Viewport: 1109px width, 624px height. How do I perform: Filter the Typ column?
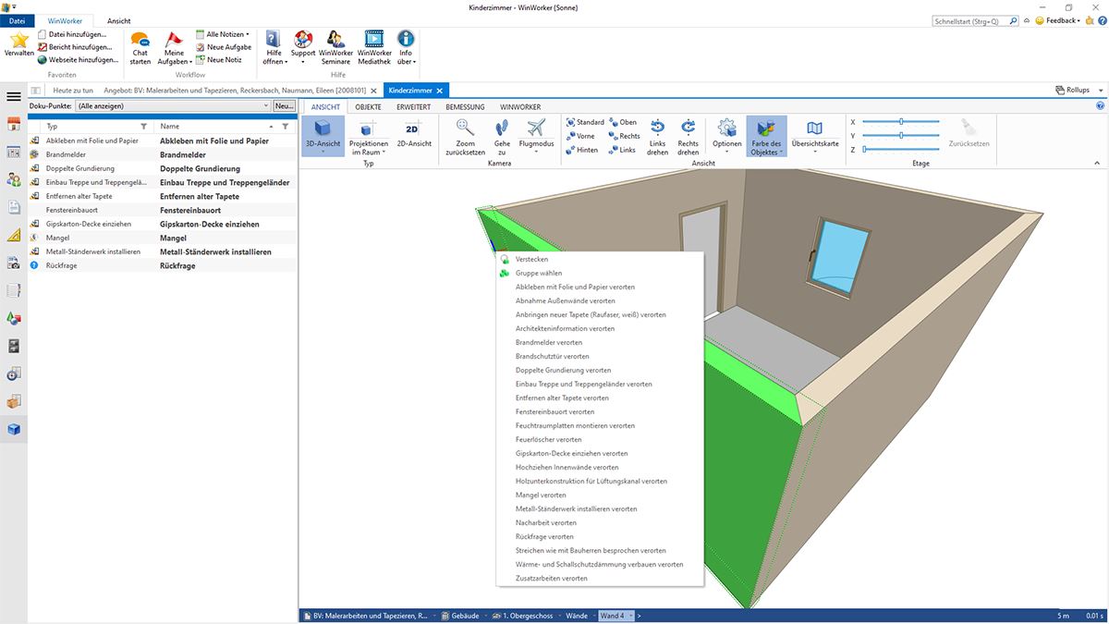tap(143, 126)
